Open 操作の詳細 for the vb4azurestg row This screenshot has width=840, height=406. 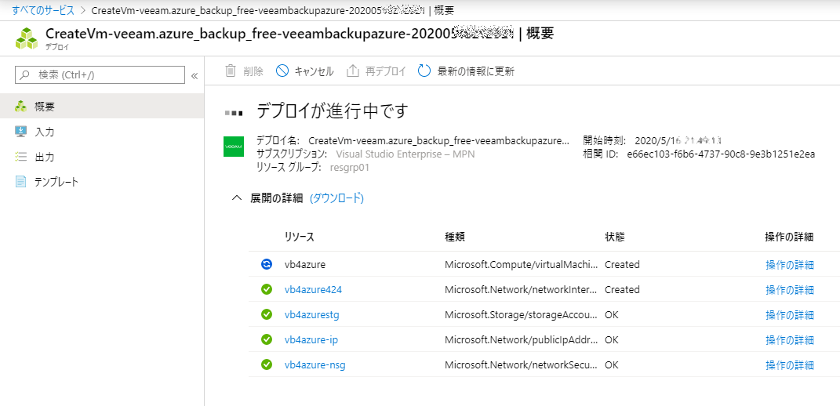(790, 315)
